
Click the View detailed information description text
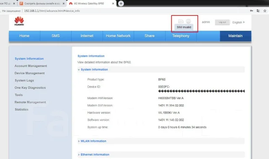(x=104, y=62)
